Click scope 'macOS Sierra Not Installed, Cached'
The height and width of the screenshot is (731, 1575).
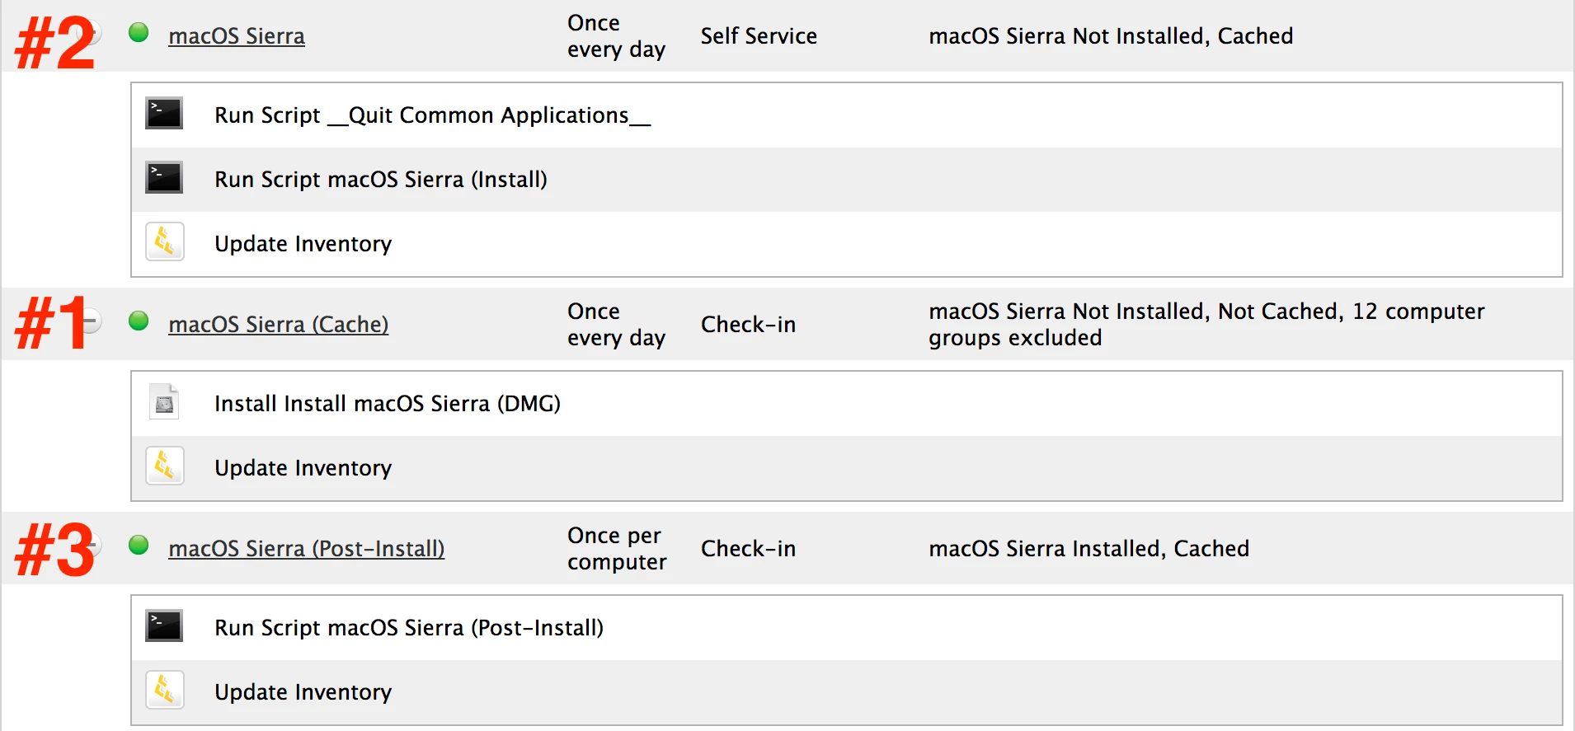tap(1111, 36)
